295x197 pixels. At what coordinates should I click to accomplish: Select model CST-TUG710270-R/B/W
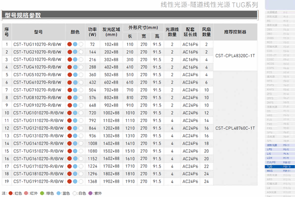tap(37, 90)
